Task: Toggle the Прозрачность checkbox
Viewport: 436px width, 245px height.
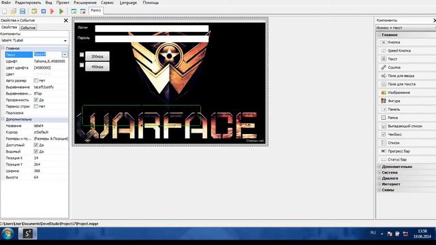Action: point(36,100)
